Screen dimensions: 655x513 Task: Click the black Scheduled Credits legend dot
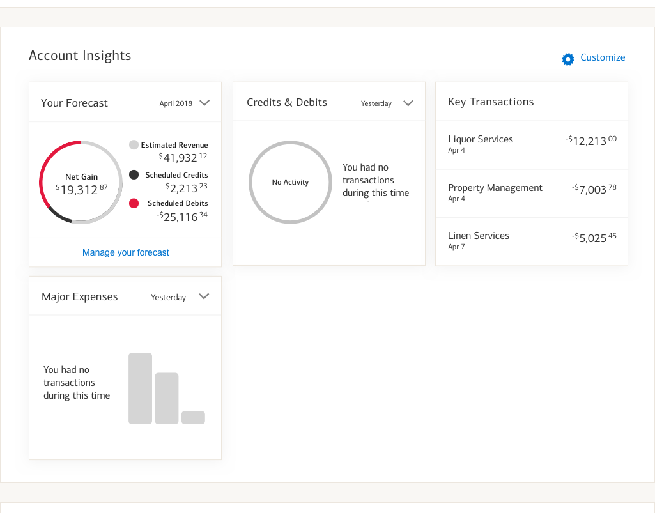coord(134,175)
